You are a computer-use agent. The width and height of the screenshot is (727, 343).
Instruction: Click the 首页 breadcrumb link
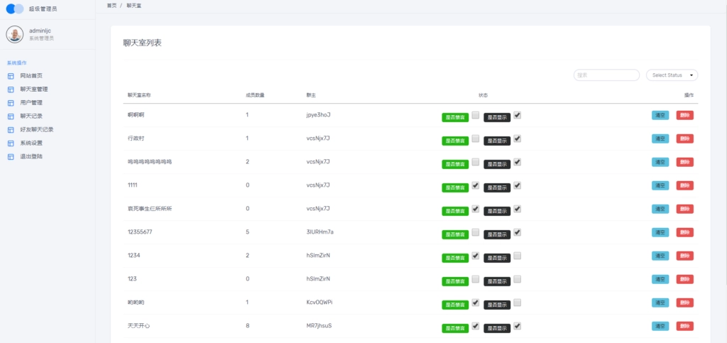point(111,5)
